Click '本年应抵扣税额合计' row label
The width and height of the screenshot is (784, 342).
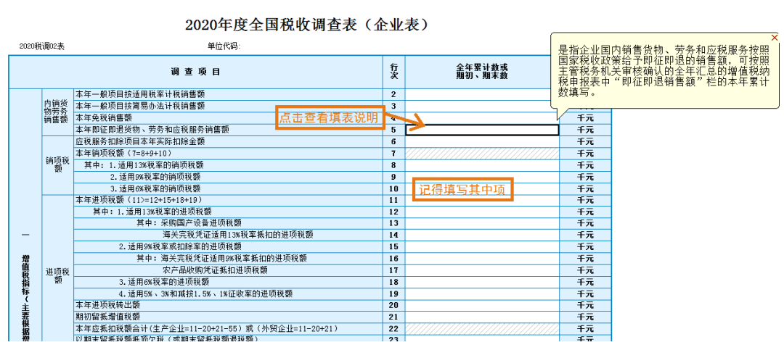pyautogui.click(x=206, y=329)
